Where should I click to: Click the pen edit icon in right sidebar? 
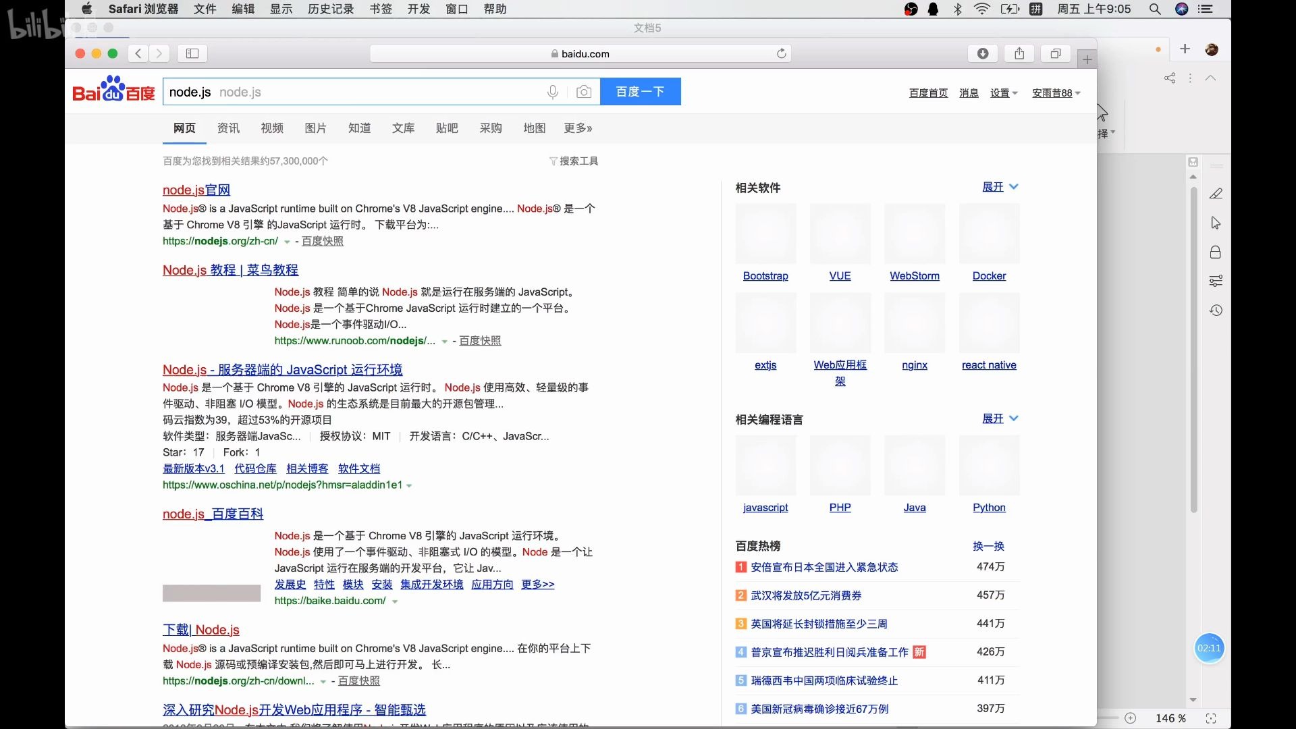pos(1216,194)
